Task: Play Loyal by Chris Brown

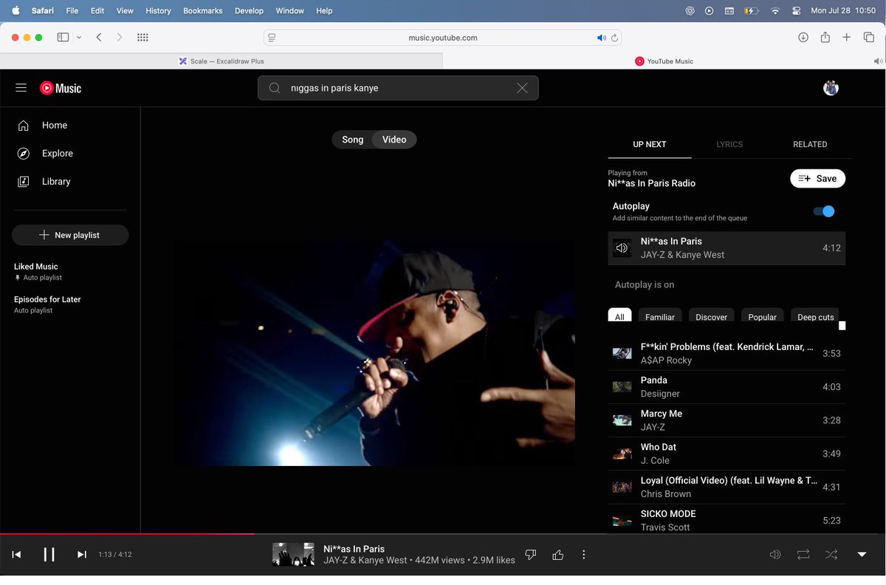Action: click(x=727, y=487)
